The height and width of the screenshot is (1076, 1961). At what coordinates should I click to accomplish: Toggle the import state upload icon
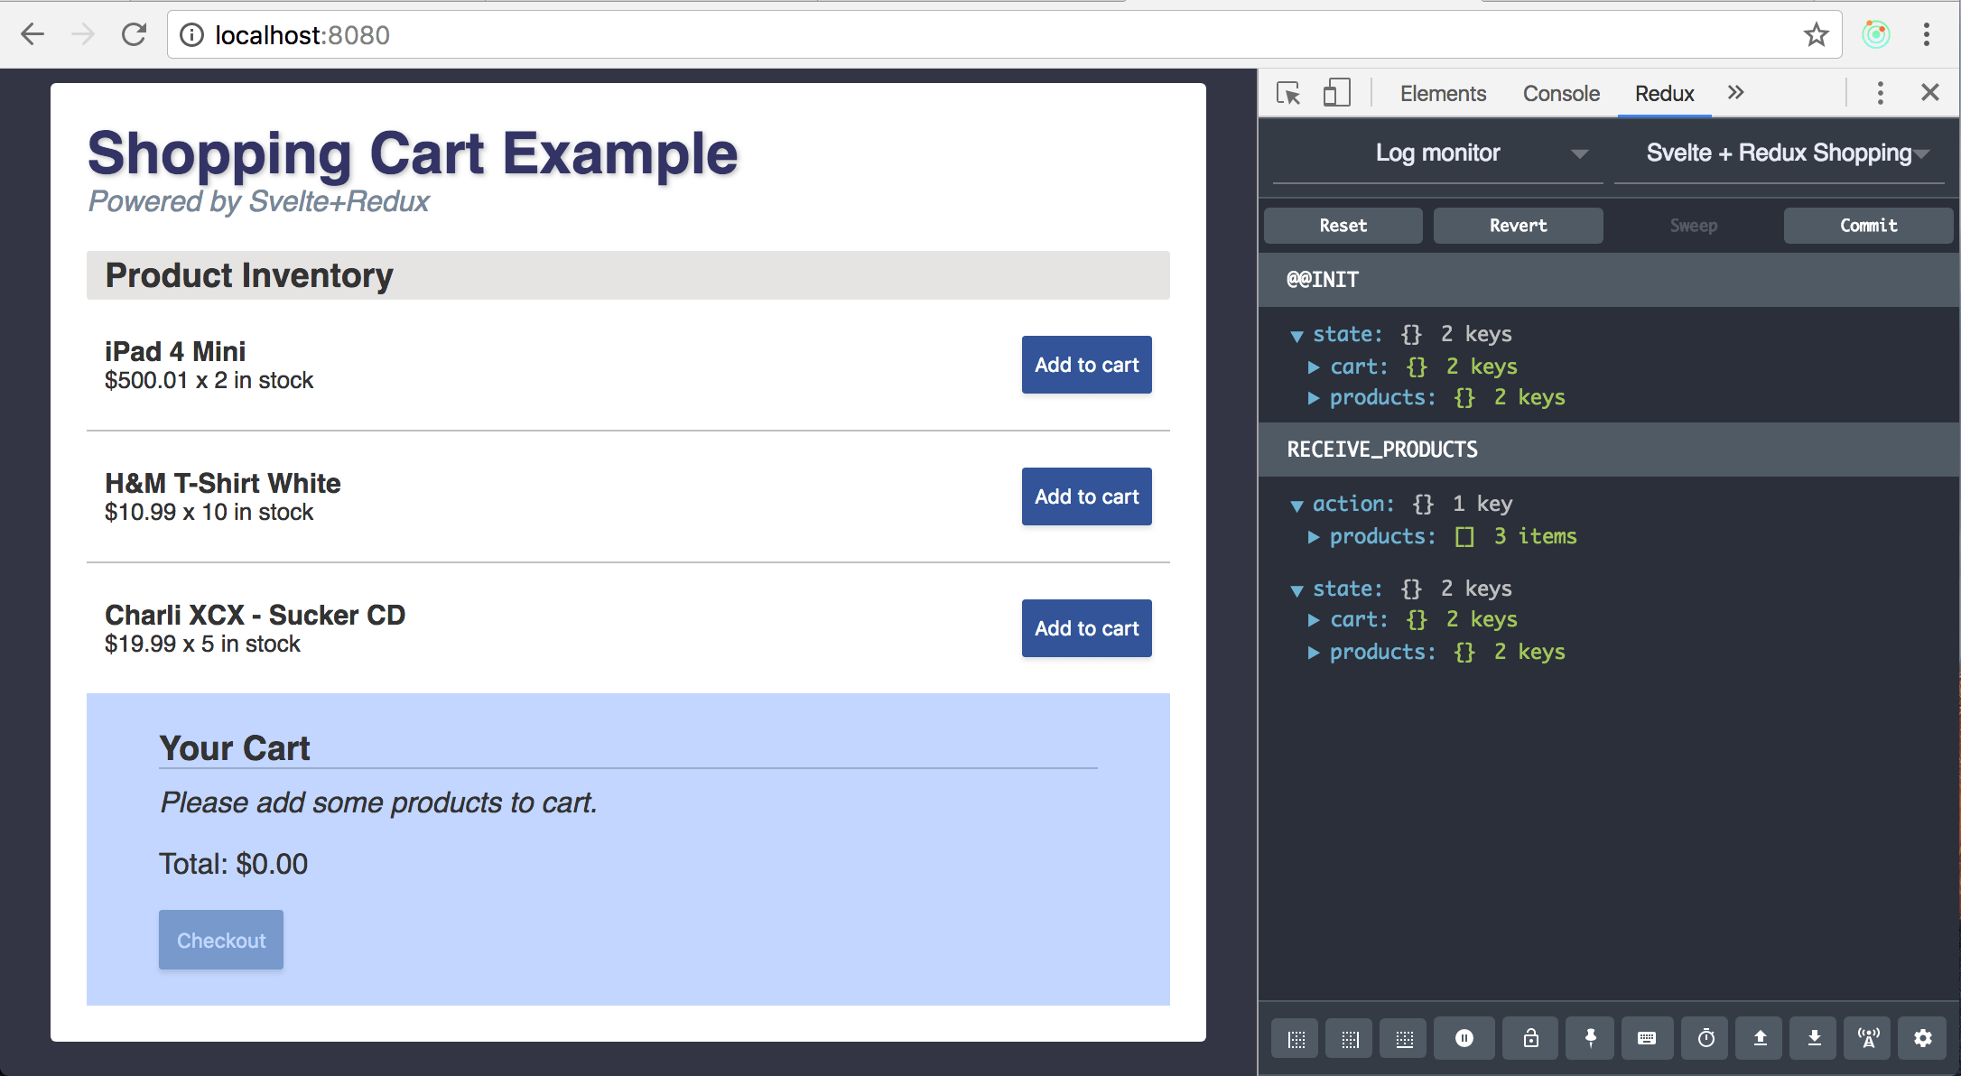1760,1038
